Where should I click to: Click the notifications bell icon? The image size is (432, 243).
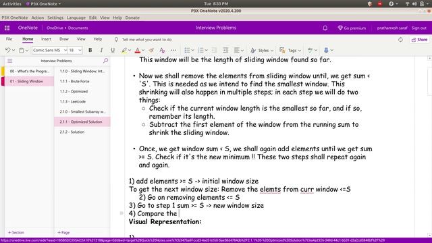pos(325,28)
